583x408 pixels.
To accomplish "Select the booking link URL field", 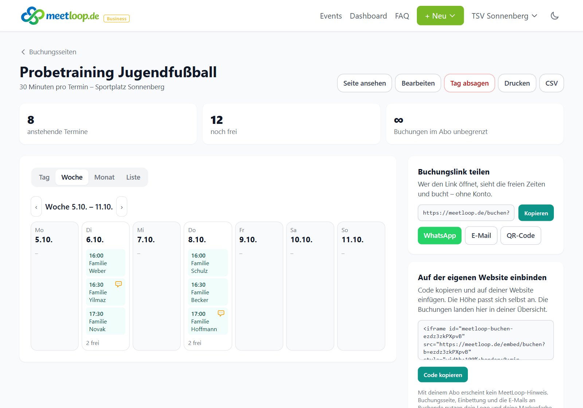I will click(466, 213).
